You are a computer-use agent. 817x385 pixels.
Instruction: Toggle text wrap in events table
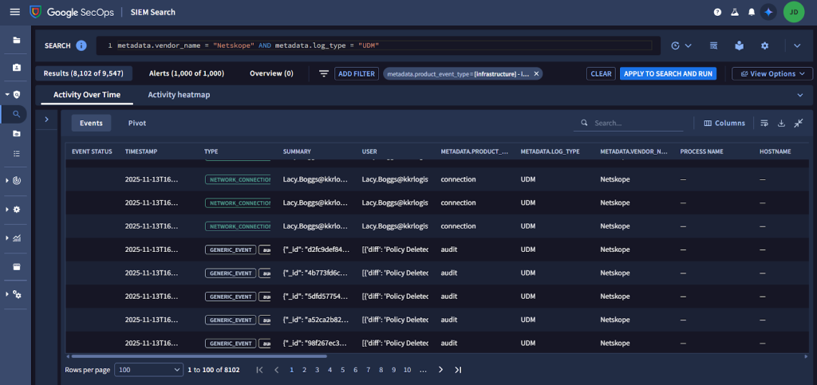[764, 124]
